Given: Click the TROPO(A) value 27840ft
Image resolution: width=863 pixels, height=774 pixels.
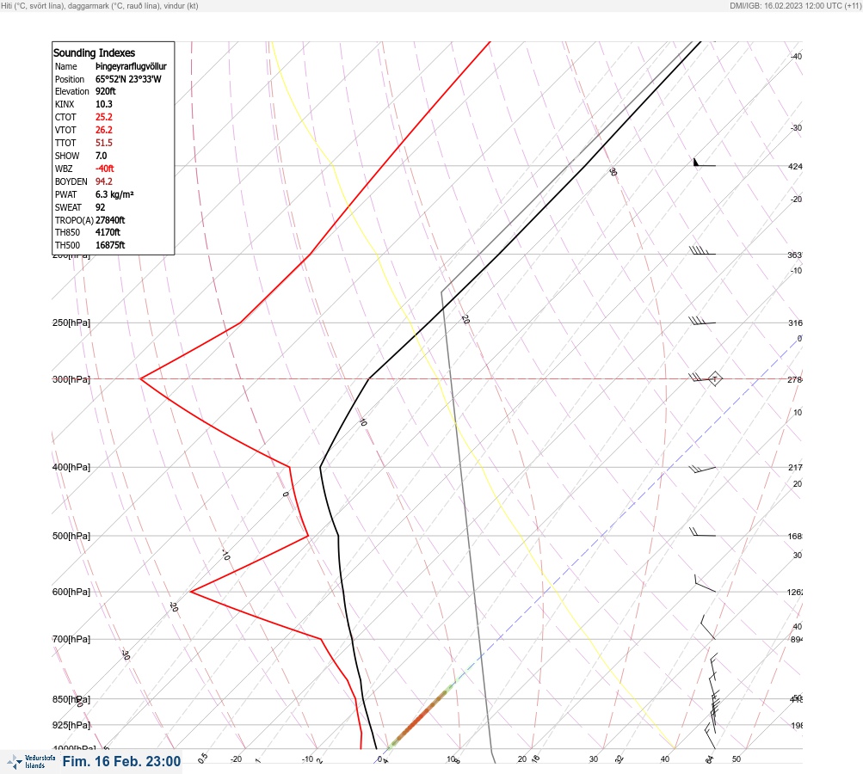Looking at the screenshot, I should pos(110,220).
